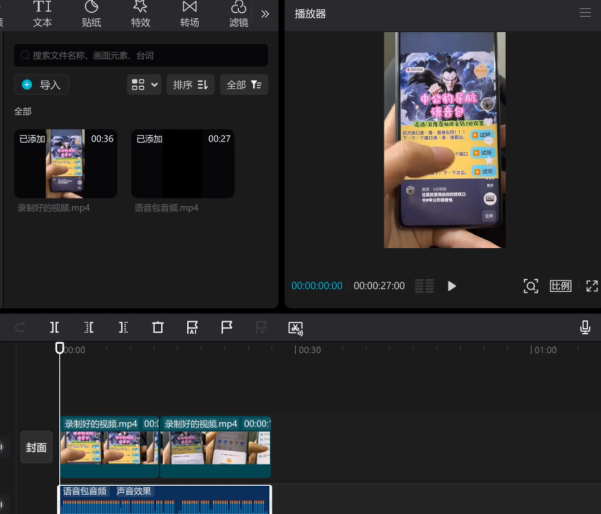The height and width of the screenshot is (514, 601).
Task: Click the microphone record voiceover icon
Action: (x=585, y=328)
